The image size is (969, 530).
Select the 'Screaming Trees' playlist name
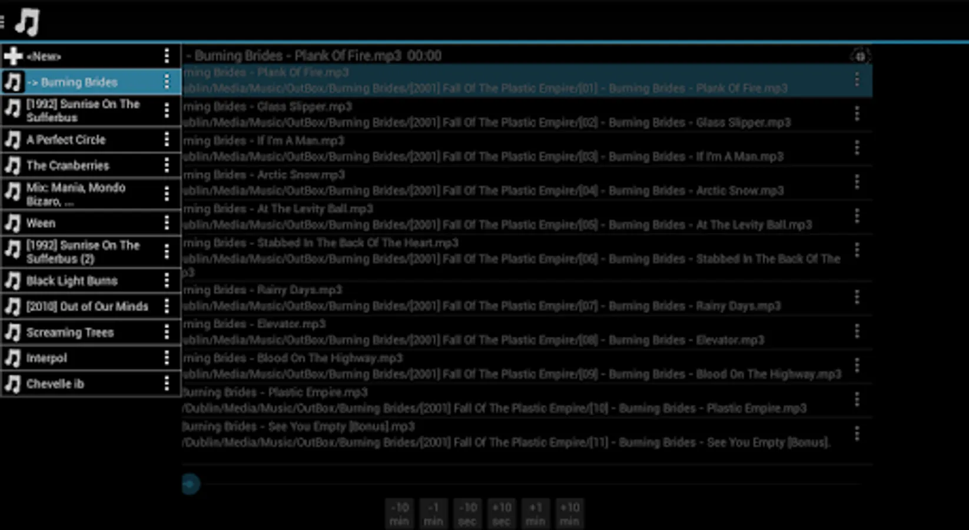70,332
